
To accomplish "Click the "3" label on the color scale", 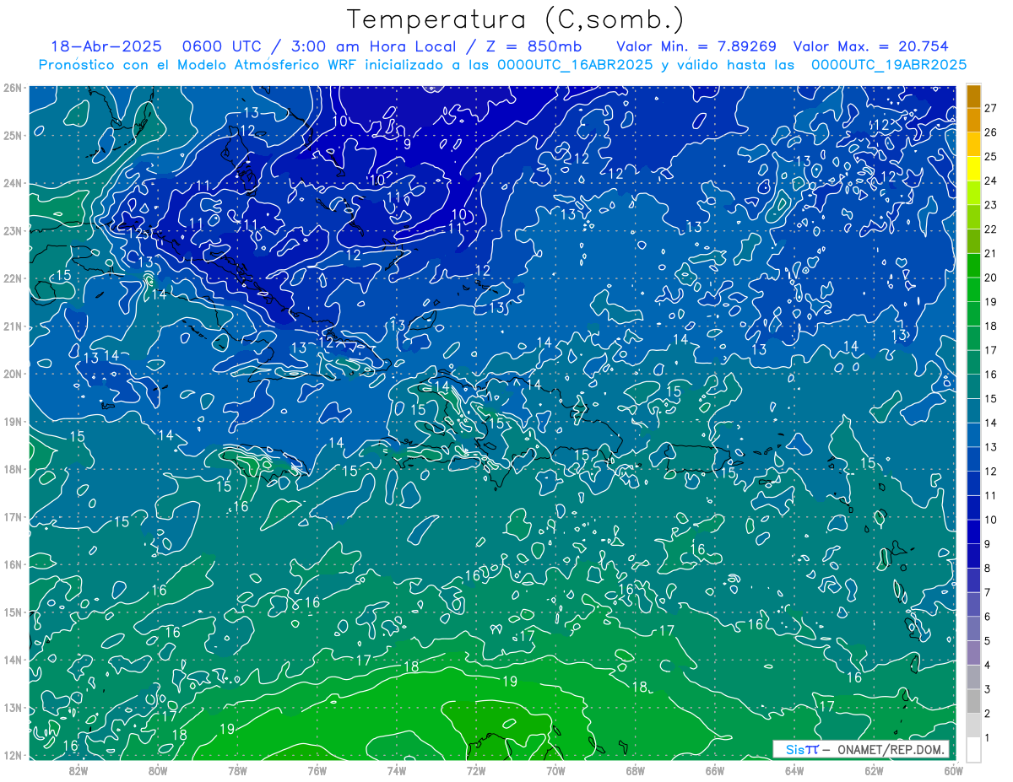I will [988, 689].
